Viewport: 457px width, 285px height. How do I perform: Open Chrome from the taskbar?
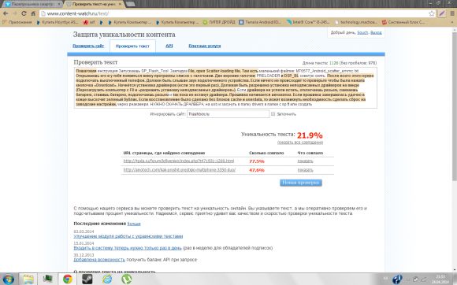click(68, 279)
